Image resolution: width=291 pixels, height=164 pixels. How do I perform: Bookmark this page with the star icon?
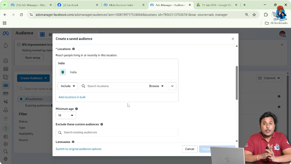coord(254,15)
